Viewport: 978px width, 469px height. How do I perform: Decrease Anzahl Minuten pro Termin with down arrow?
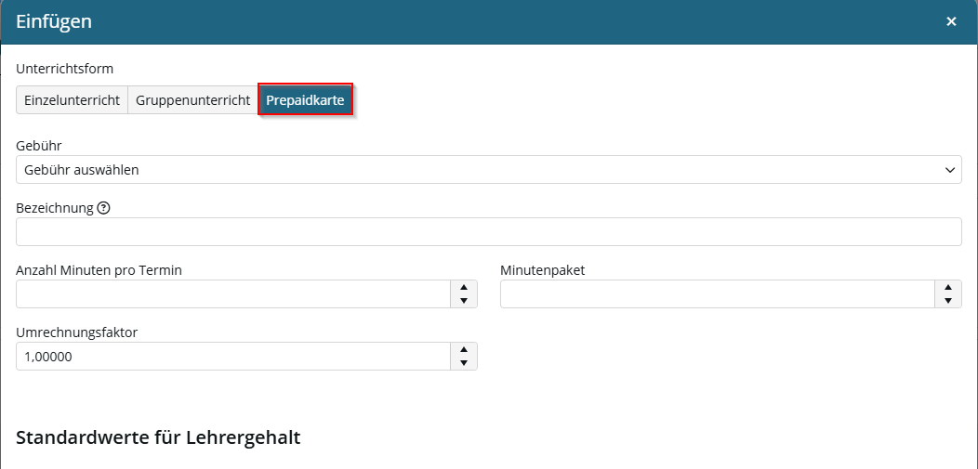tap(463, 301)
